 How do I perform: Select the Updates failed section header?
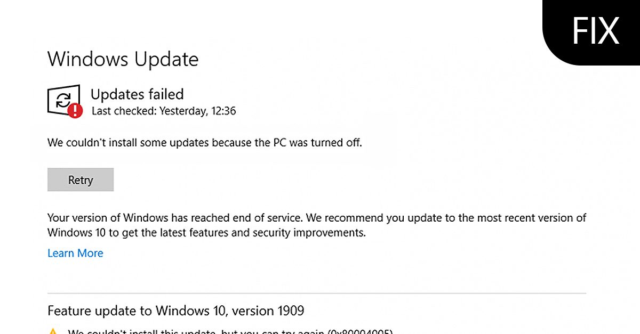point(137,94)
